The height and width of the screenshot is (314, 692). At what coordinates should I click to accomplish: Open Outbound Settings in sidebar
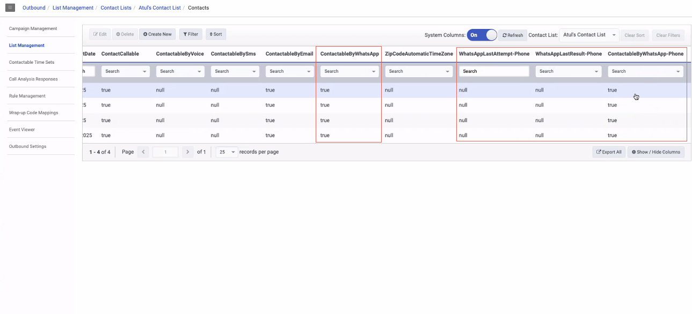pyautogui.click(x=27, y=146)
